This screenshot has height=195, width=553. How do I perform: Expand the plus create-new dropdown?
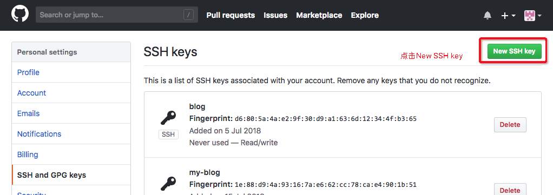click(x=509, y=16)
